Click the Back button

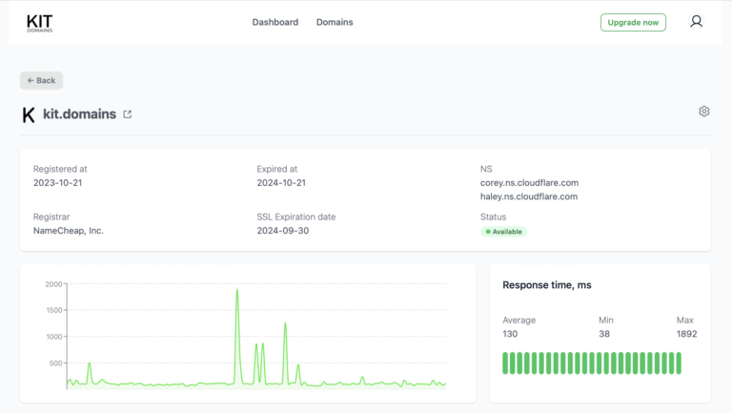[x=41, y=81]
